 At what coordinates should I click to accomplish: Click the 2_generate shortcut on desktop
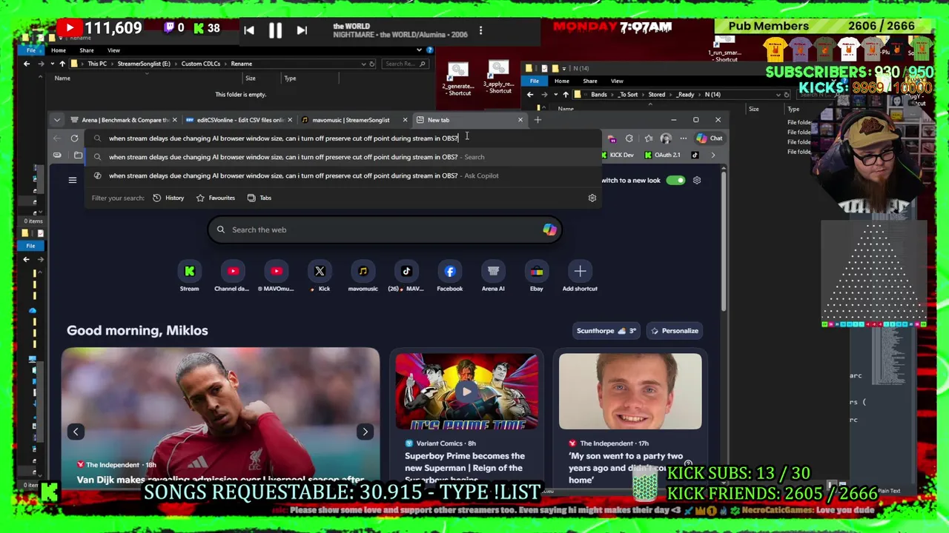pyautogui.click(x=458, y=79)
